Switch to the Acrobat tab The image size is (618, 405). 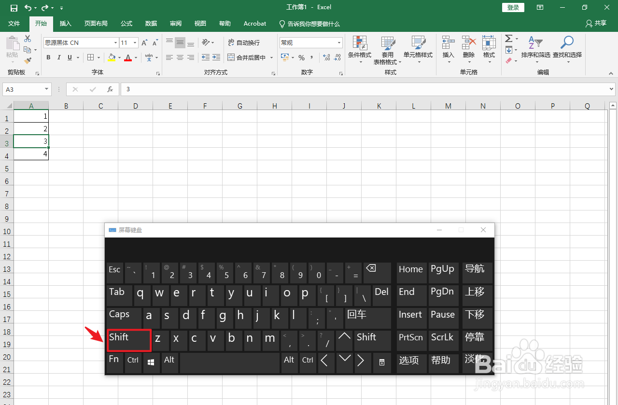(x=254, y=24)
